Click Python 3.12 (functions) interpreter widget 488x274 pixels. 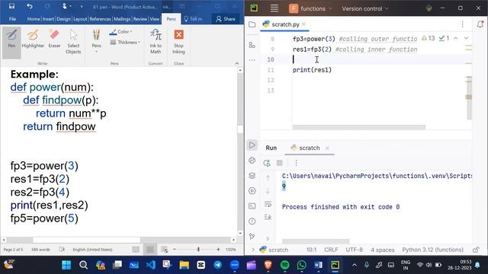(432, 250)
